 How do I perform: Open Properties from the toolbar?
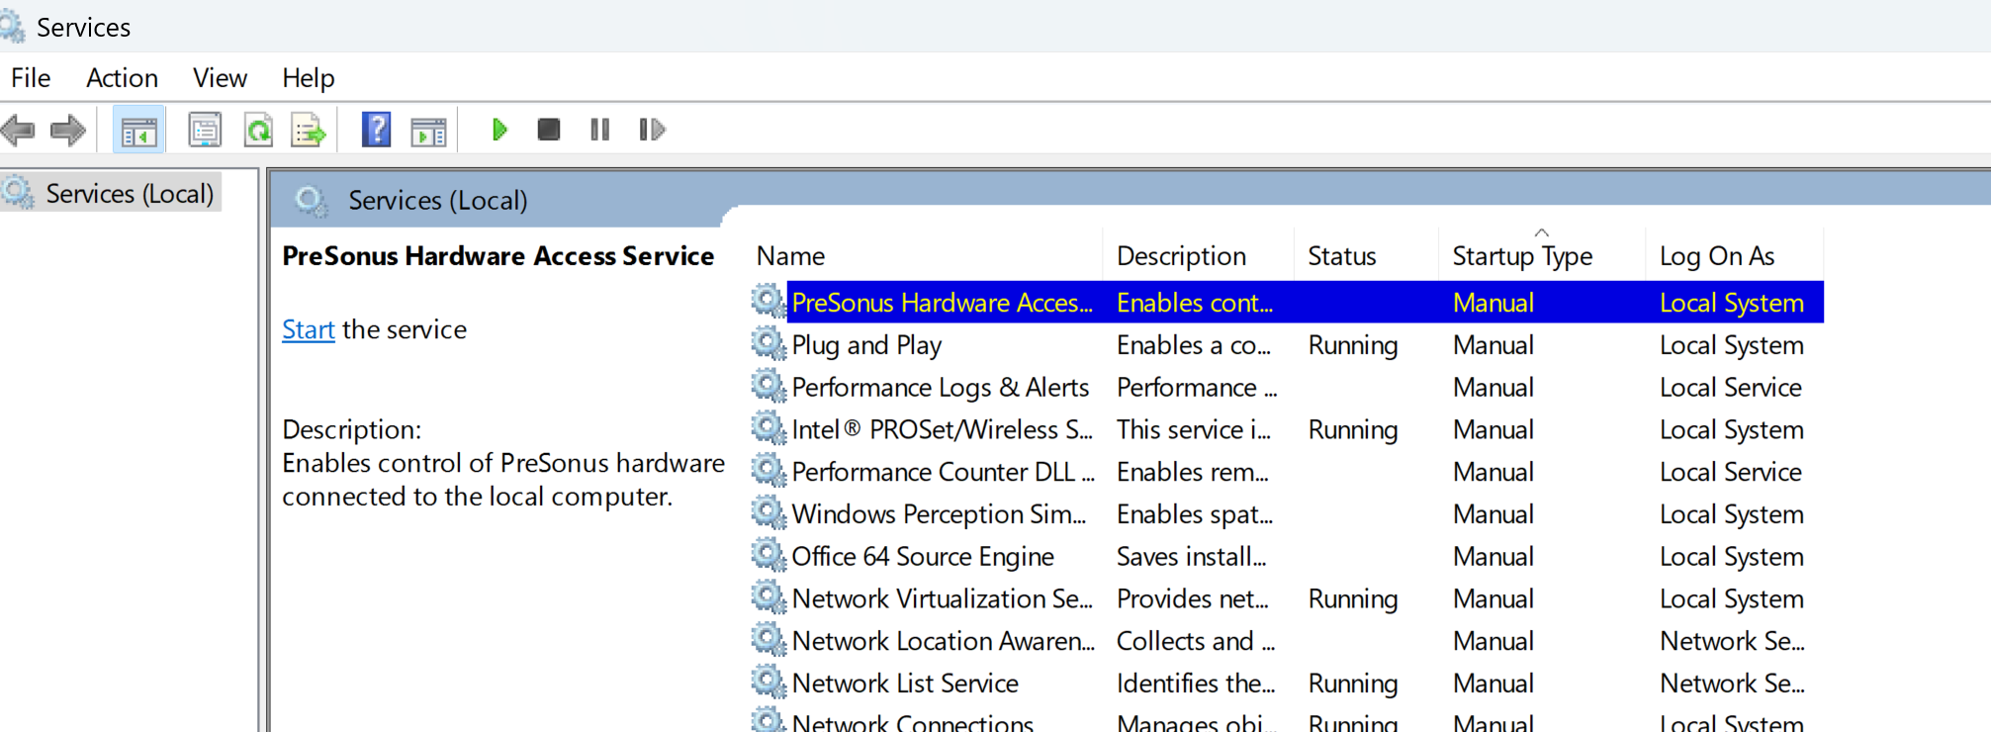click(x=205, y=130)
